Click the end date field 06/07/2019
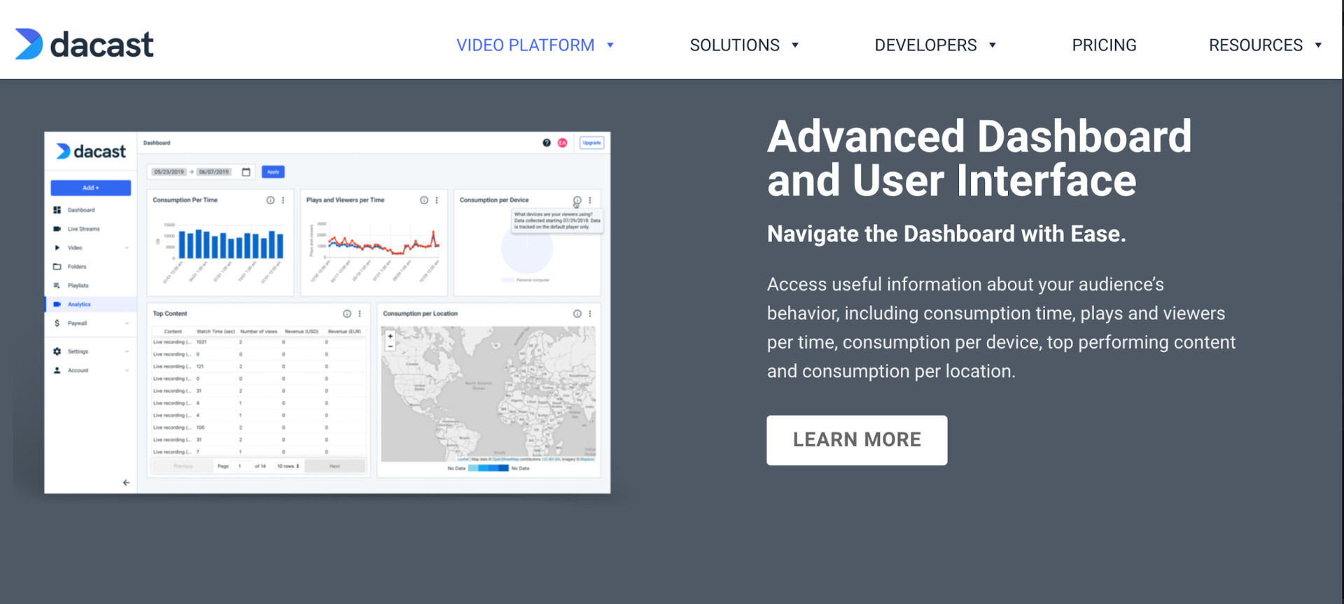Viewport: 1344px width, 604px height. click(213, 172)
